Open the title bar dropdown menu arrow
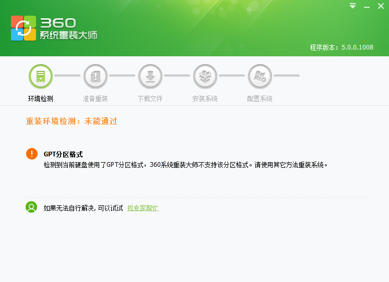Viewport: 389px width, 282px height. coord(353,6)
